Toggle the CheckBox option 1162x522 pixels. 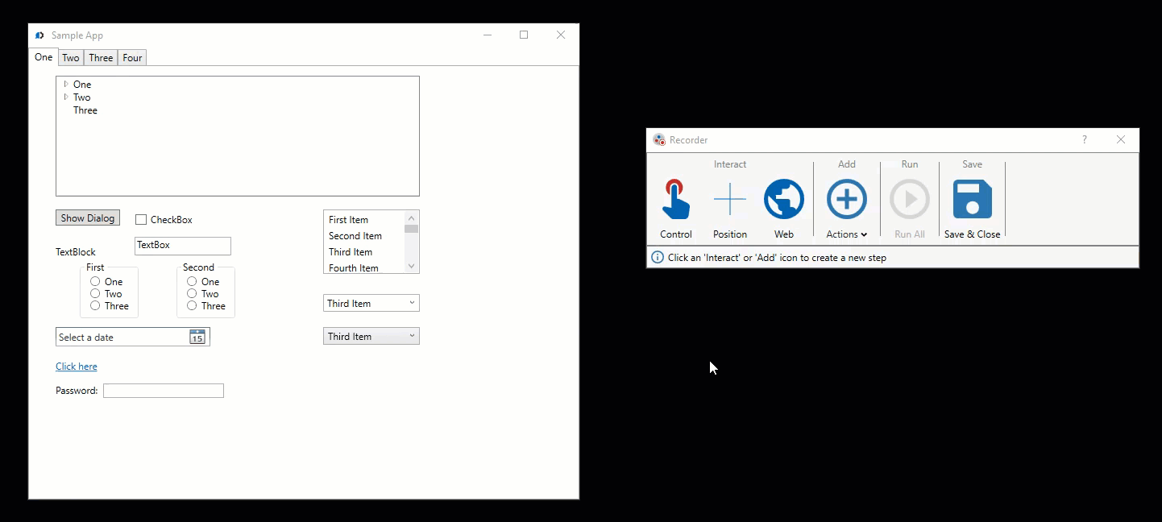pos(141,220)
